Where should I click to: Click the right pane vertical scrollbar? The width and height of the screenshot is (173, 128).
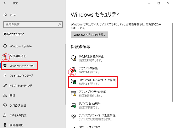pyautogui.click(x=172, y=62)
